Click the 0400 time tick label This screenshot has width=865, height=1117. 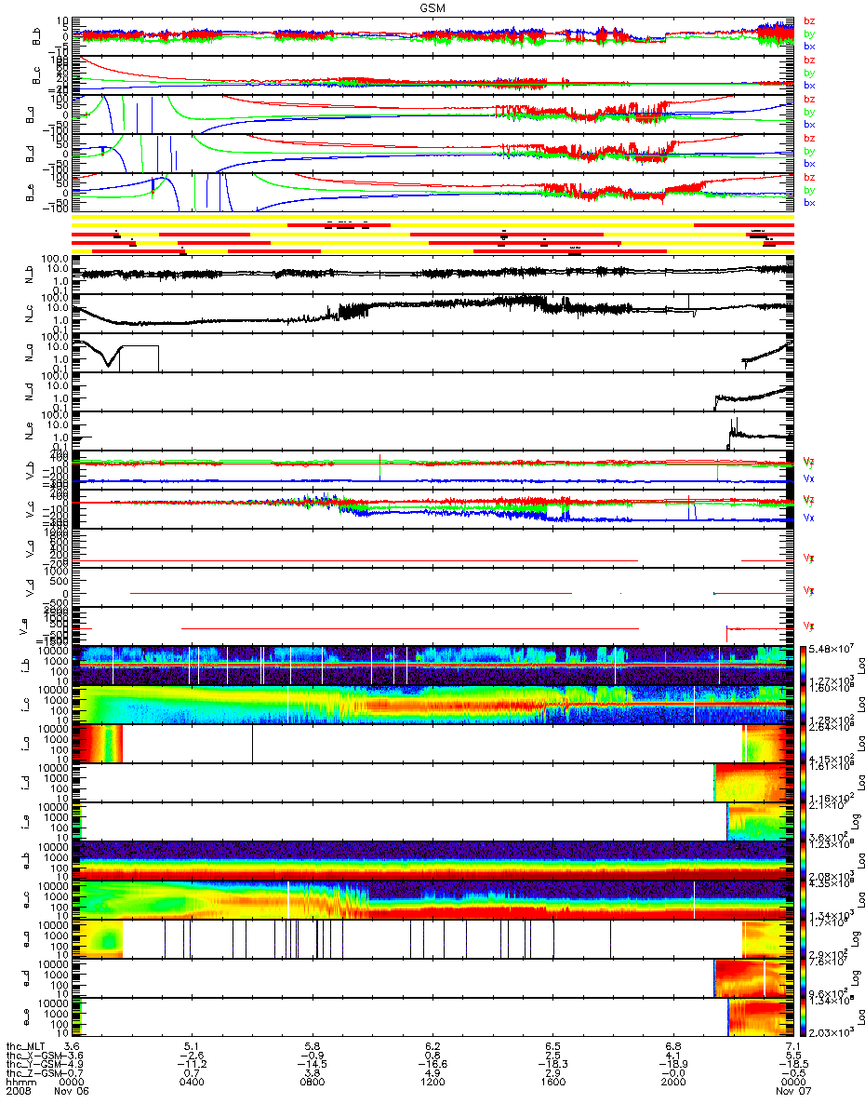click(193, 1083)
